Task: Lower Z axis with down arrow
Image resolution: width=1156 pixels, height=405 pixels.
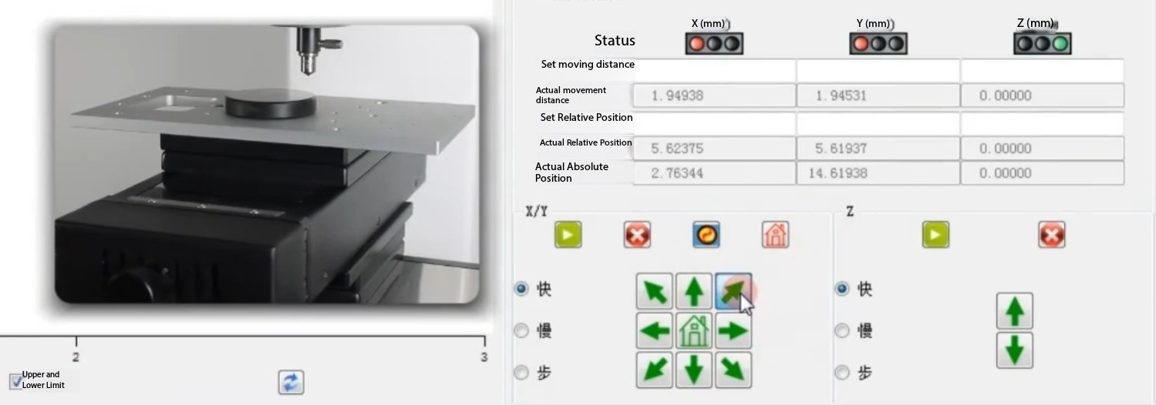Action: click(1015, 350)
